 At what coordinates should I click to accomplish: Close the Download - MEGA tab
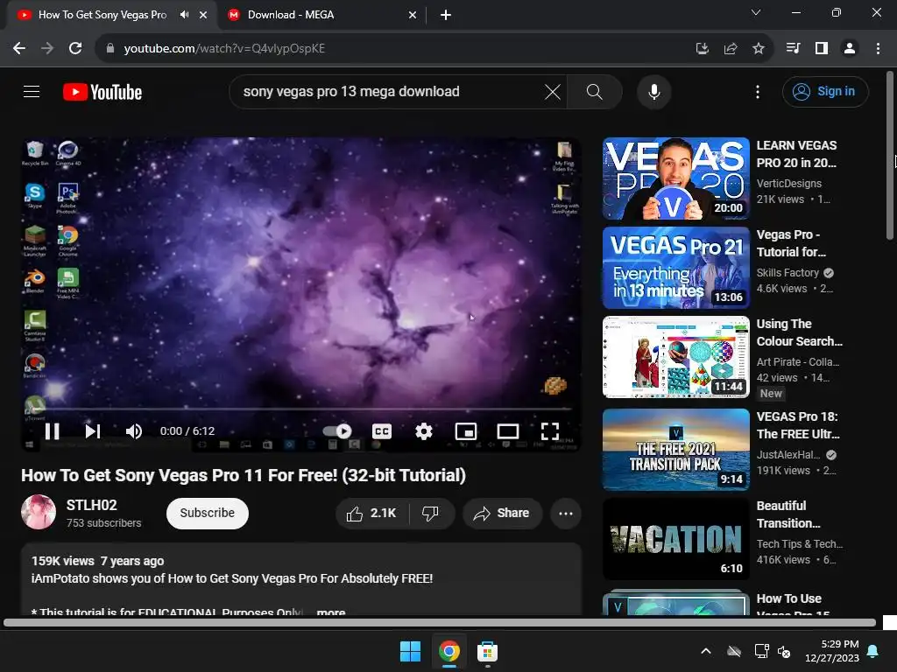point(413,15)
